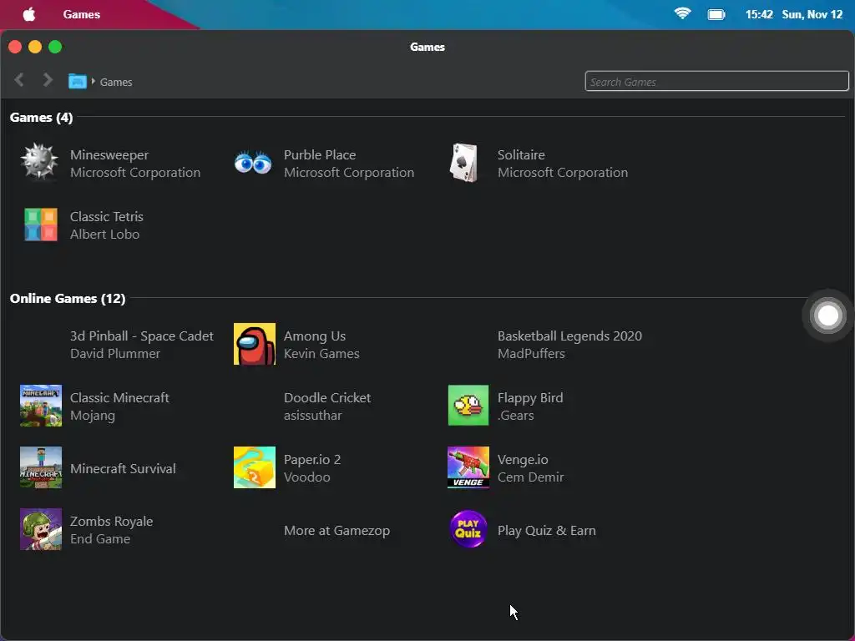Click the Purble Place title text
The image size is (855, 641).
click(320, 154)
